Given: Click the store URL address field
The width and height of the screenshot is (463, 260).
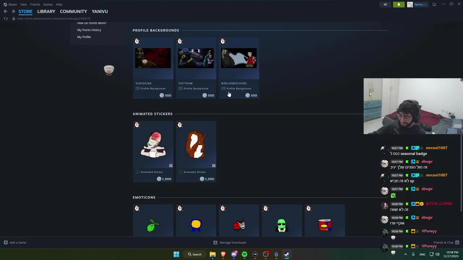Looking at the screenshot, I should pos(54,18).
